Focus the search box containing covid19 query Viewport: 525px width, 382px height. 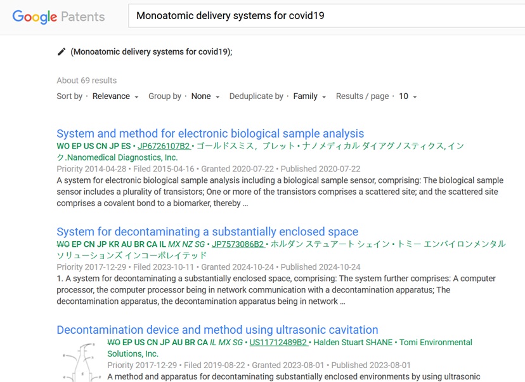click(327, 16)
